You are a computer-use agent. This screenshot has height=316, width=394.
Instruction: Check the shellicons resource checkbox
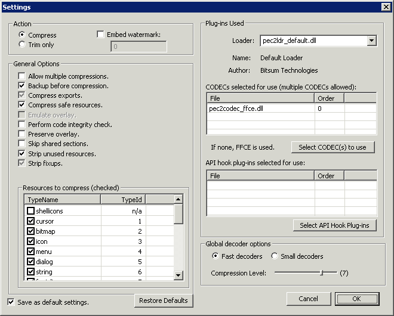tap(31, 211)
